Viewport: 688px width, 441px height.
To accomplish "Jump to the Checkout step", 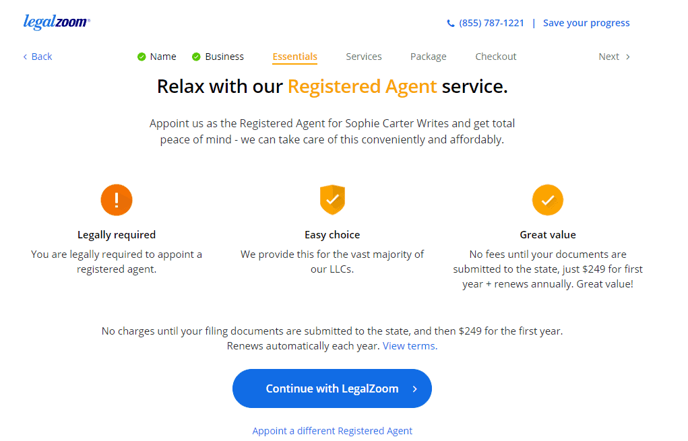I will (x=496, y=57).
